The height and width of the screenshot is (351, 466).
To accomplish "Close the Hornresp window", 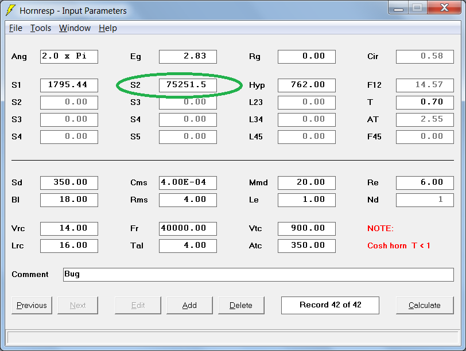I will 444,8.
